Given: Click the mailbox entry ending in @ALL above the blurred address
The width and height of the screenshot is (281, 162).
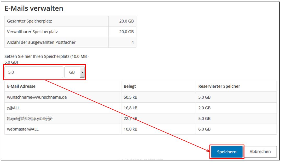Looking at the screenshot, I should [13, 108].
